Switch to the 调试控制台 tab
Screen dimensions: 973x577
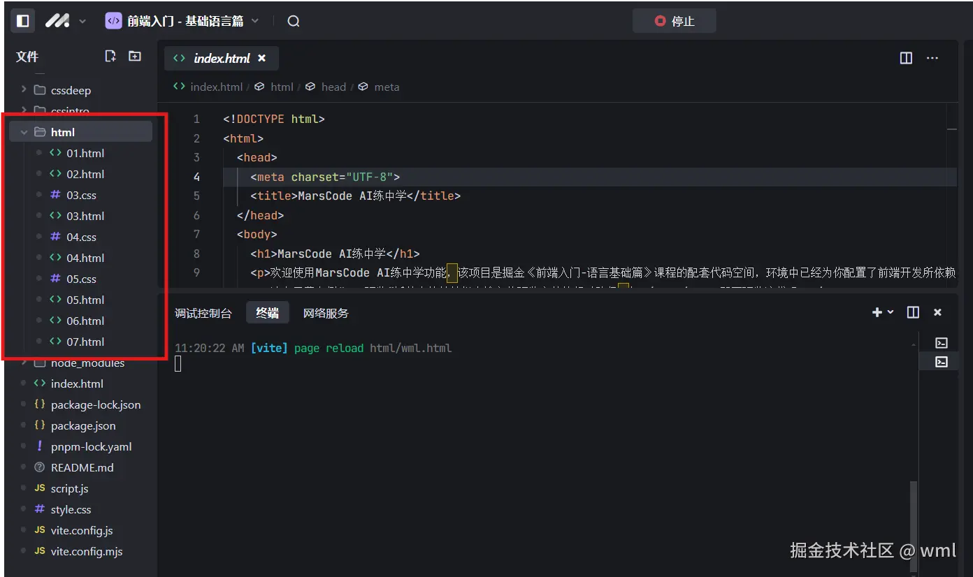(203, 313)
